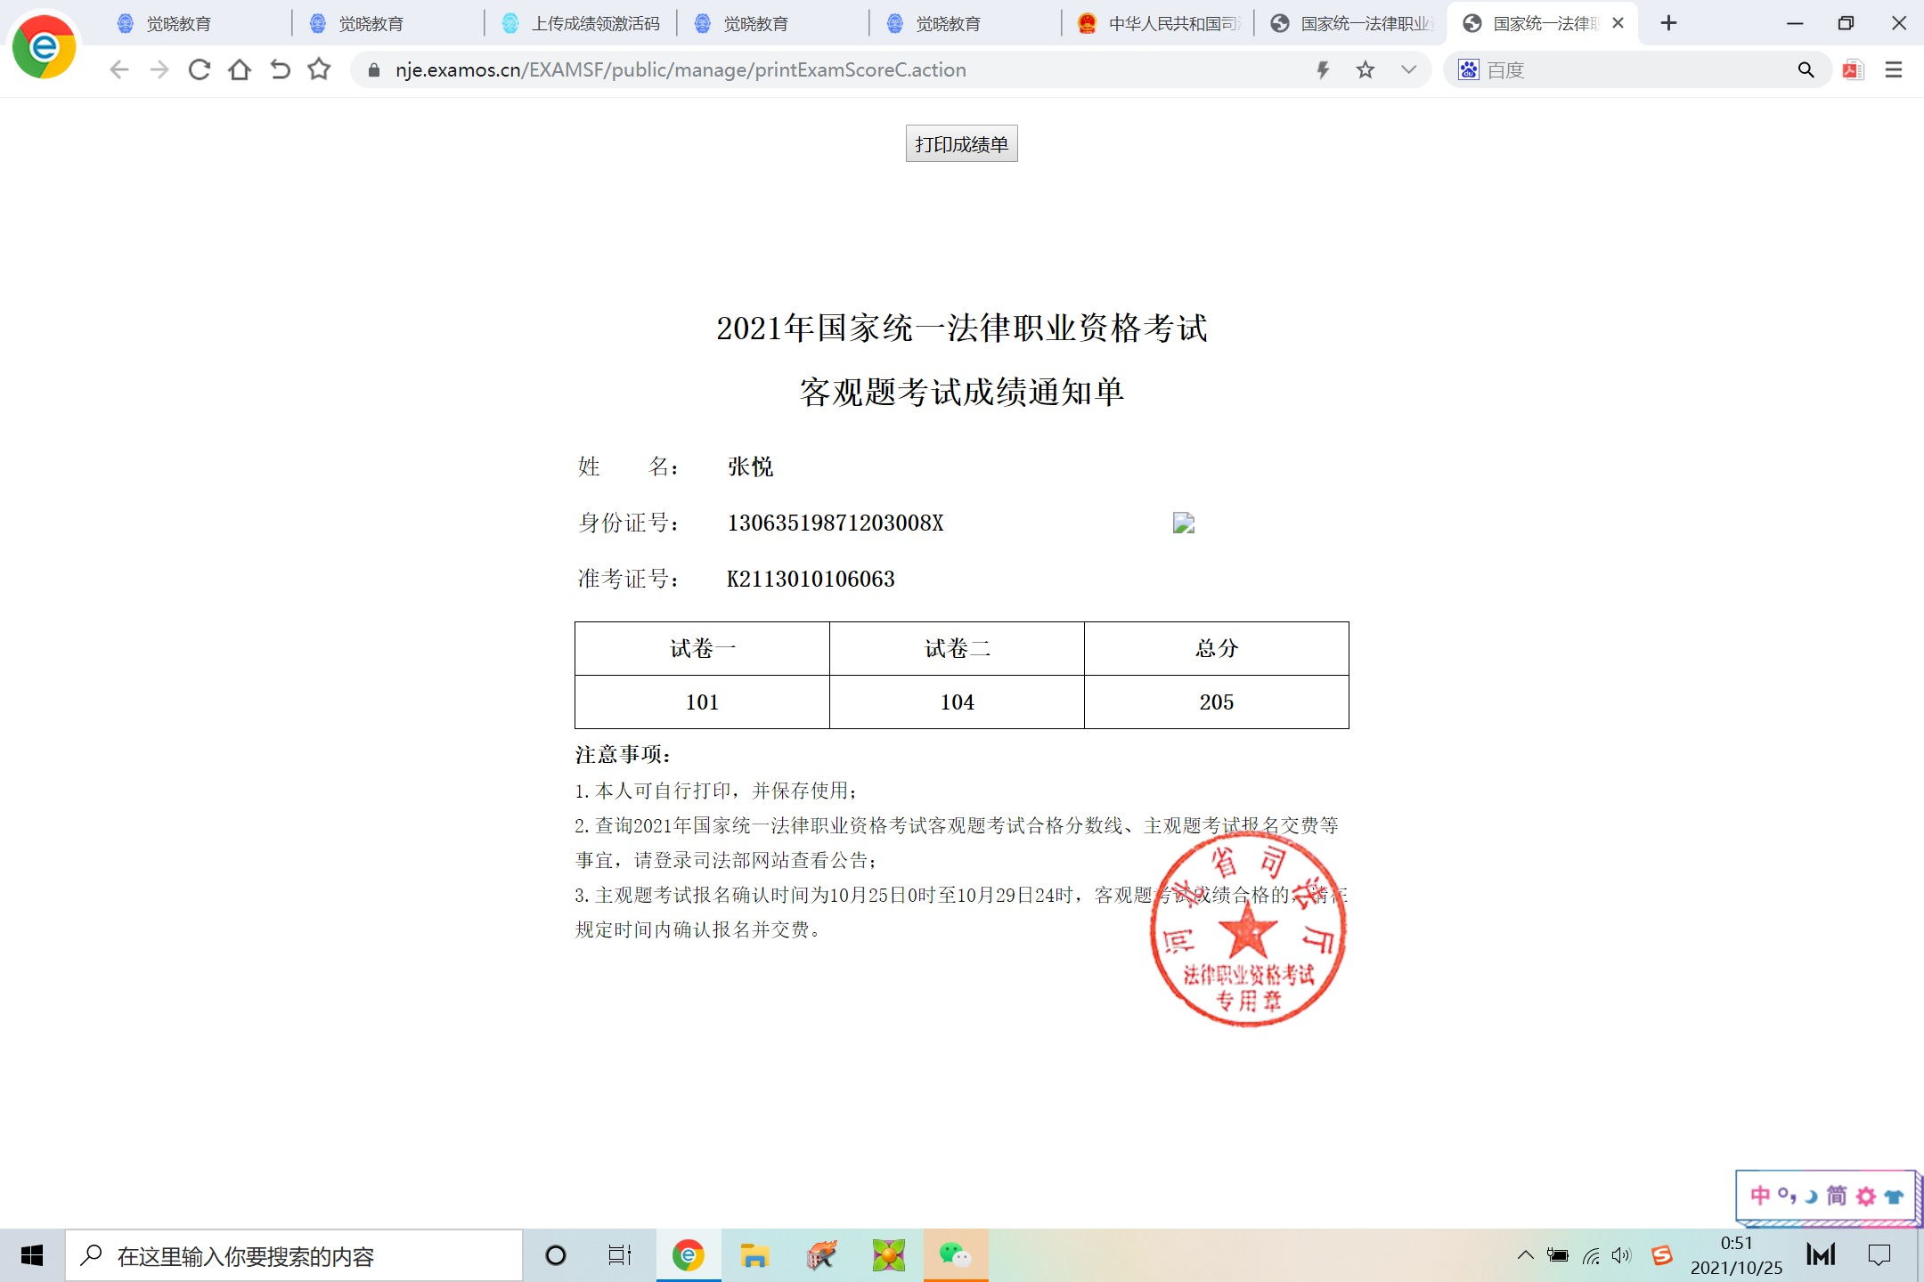Toggle the lightning speed-mode icon
Screen dimensions: 1924x1282
coord(1323,69)
